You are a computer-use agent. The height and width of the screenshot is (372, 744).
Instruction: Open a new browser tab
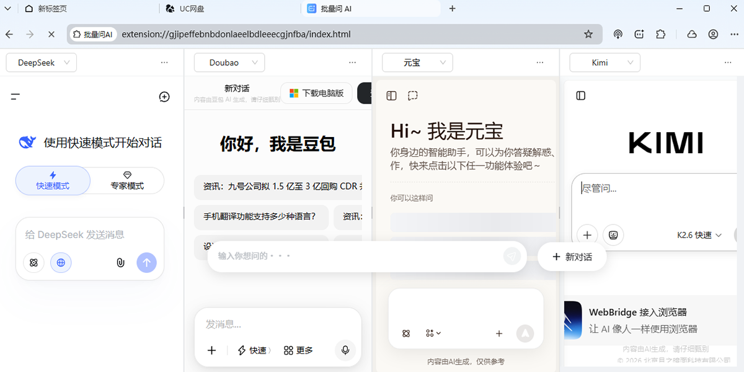(x=452, y=9)
